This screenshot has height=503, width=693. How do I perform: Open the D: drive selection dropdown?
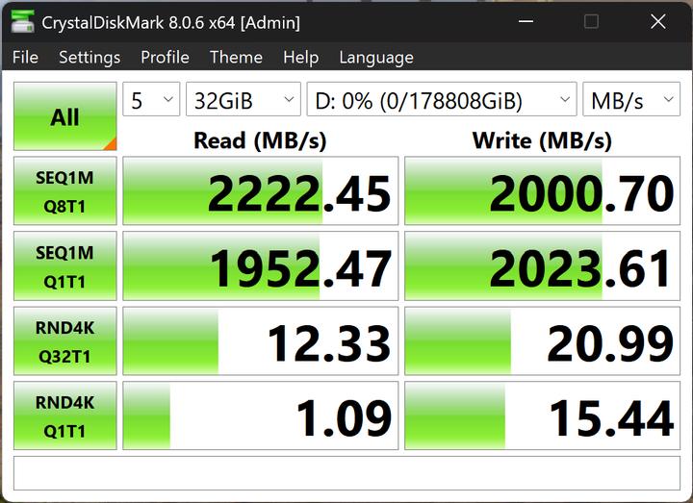click(x=441, y=100)
